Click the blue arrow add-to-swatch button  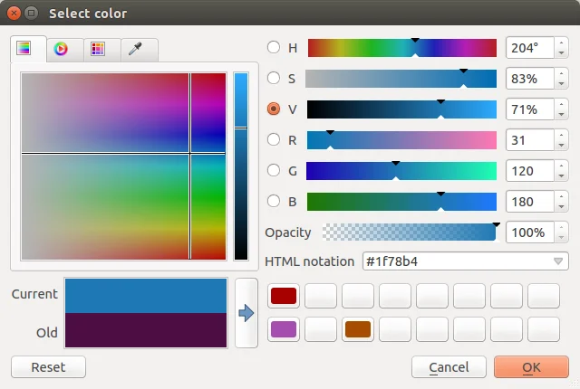click(x=246, y=313)
